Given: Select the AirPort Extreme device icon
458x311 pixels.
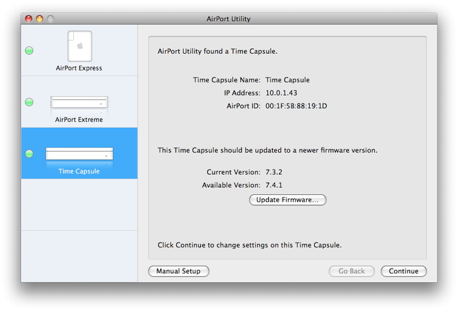Looking at the screenshot, I should point(79,103).
